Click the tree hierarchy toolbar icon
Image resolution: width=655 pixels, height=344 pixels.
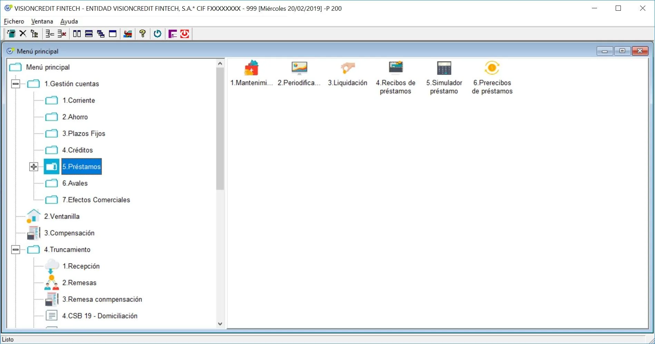[x=34, y=34]
